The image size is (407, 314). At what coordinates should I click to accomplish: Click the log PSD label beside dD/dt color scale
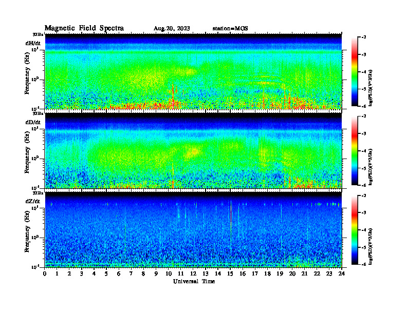point(371,167)
